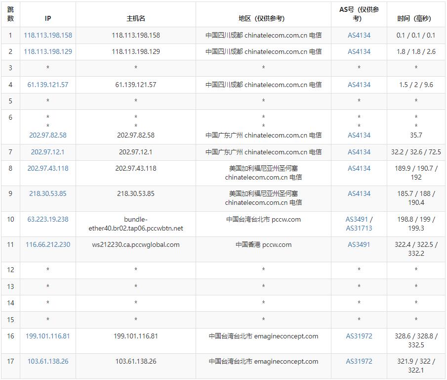This screenshot has width=447, height=380.
Task: Open AS4134 link in hop 8 row
Action: coord(359,168)
